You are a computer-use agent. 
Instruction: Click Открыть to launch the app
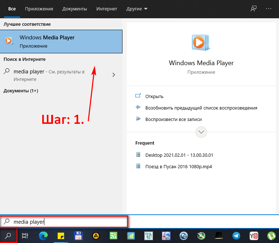tap(154, 96)
